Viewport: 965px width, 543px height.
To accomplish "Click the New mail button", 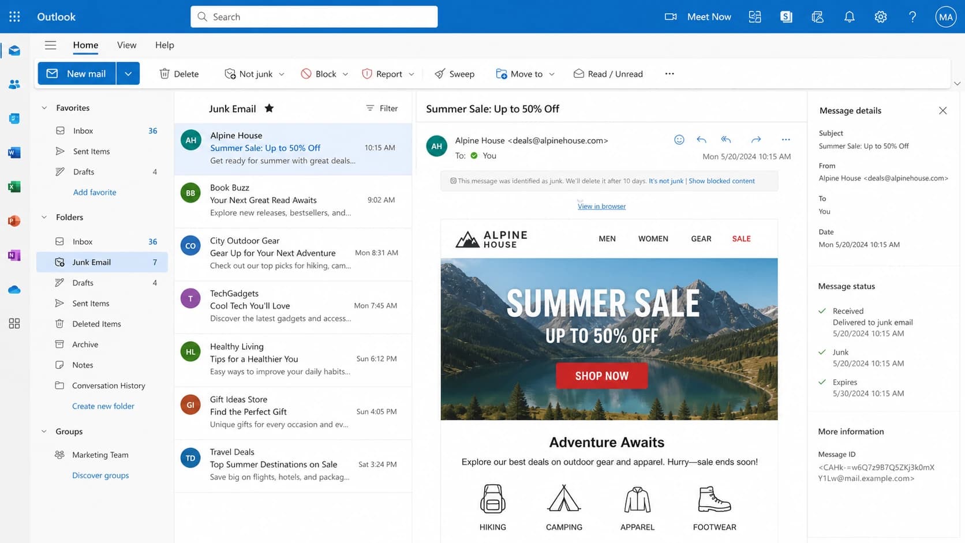I will (x=77, y=74).
